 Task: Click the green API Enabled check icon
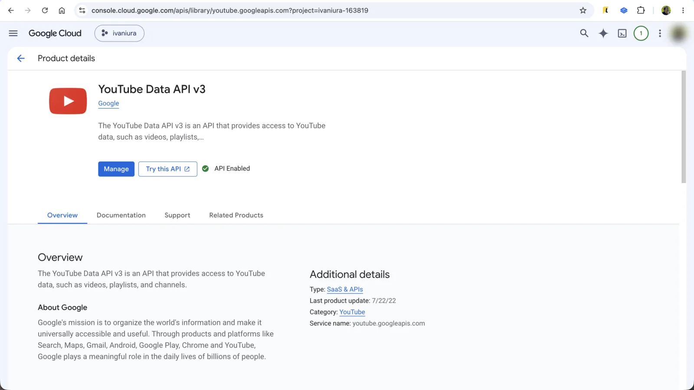(206, 169)
